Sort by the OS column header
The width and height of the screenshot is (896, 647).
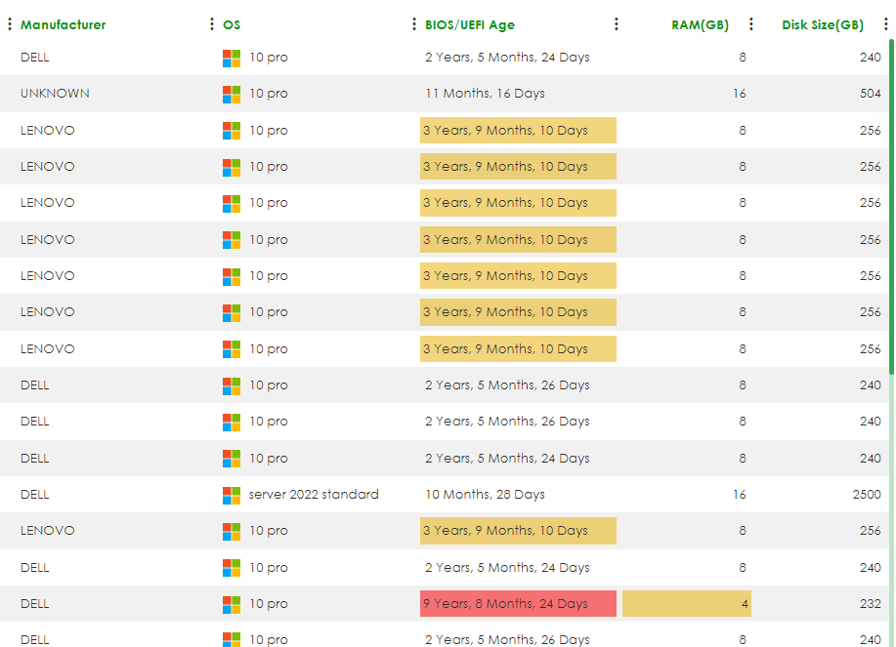(232, 24)
